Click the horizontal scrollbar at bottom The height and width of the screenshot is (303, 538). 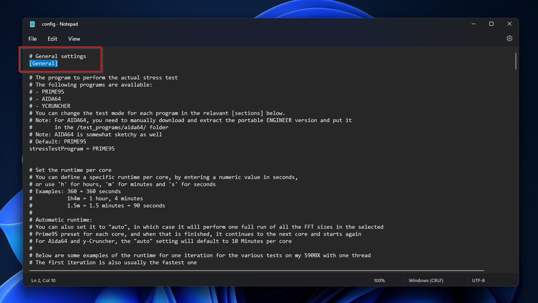click(x=257, y=271)
